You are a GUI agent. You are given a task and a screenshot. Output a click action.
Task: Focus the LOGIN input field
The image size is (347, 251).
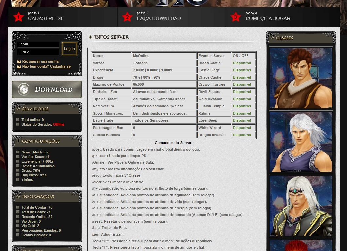[38, 45]
